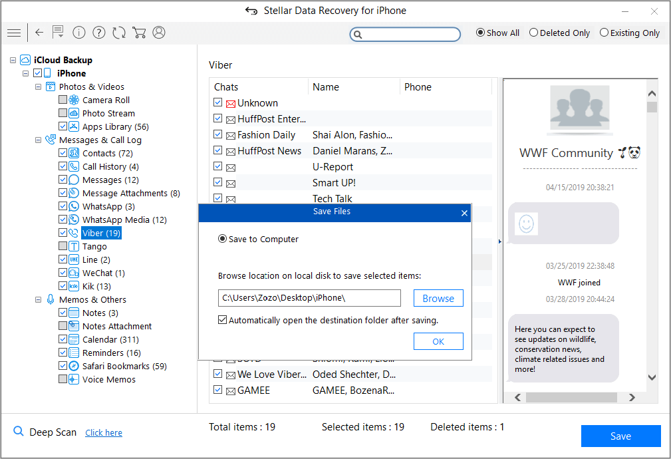Uncheck automatically open destination folder option
The image size is (671, 459).
222,320
